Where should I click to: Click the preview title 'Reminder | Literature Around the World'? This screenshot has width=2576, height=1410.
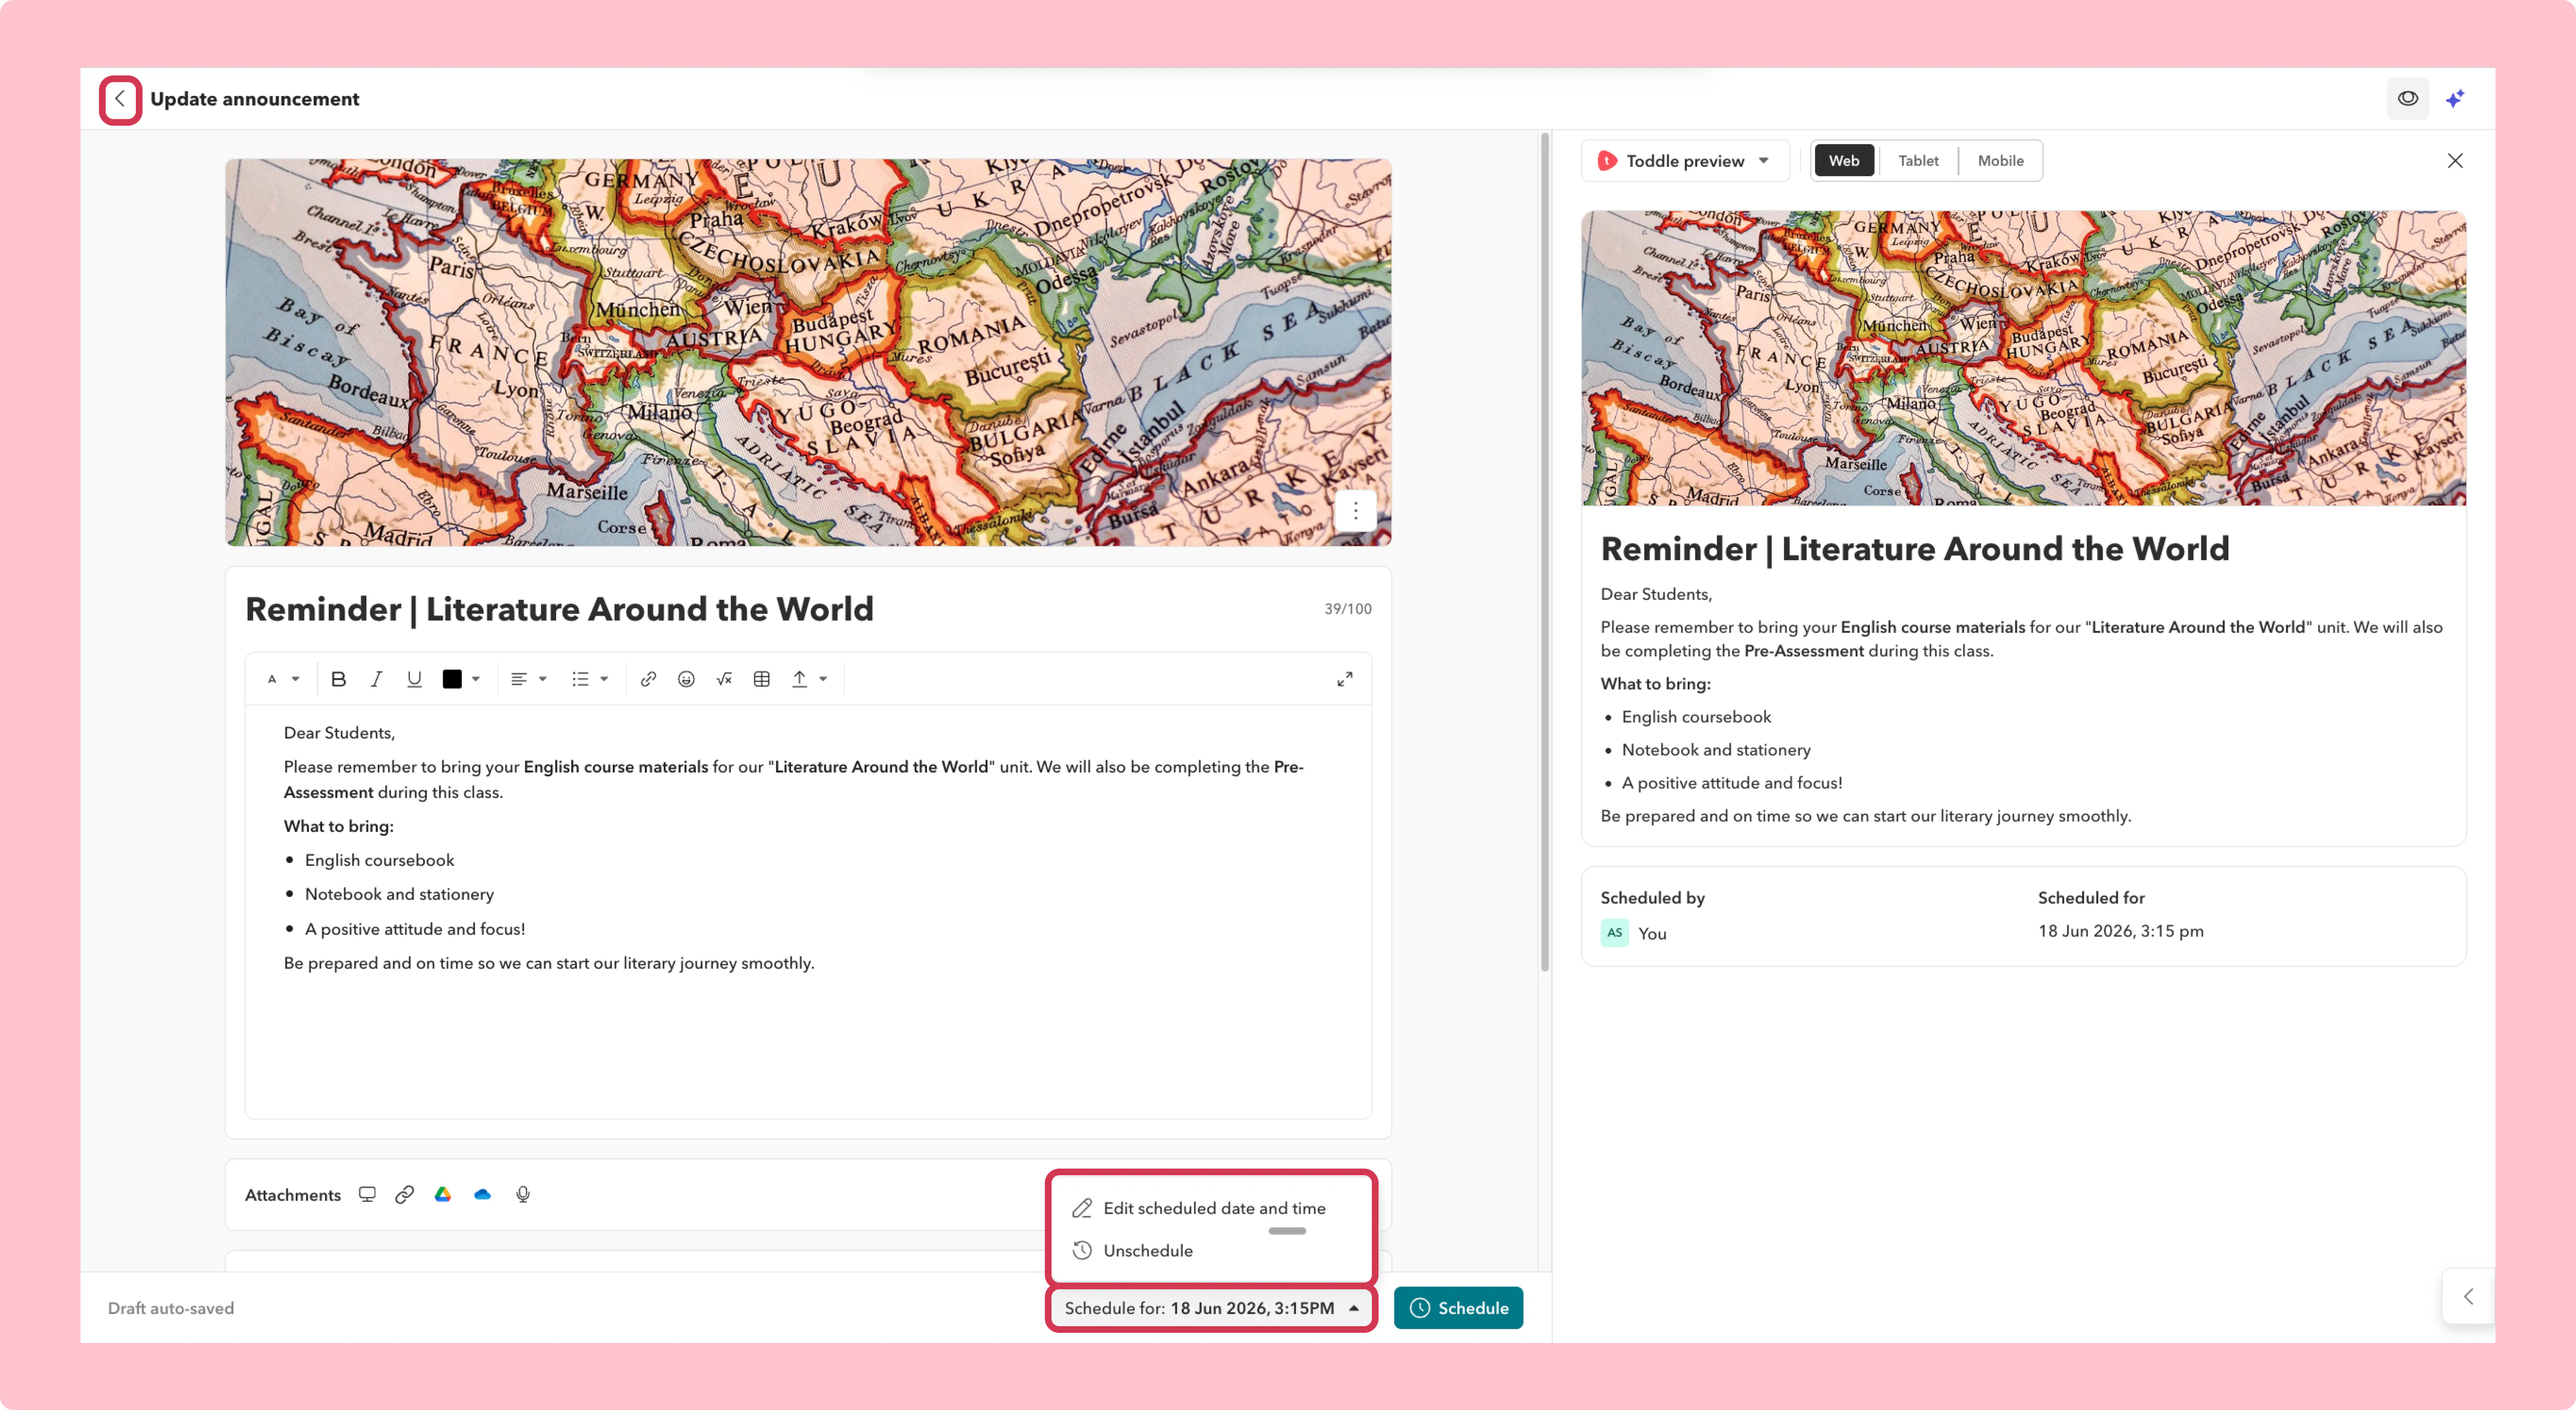click(x=1915, y=549)
